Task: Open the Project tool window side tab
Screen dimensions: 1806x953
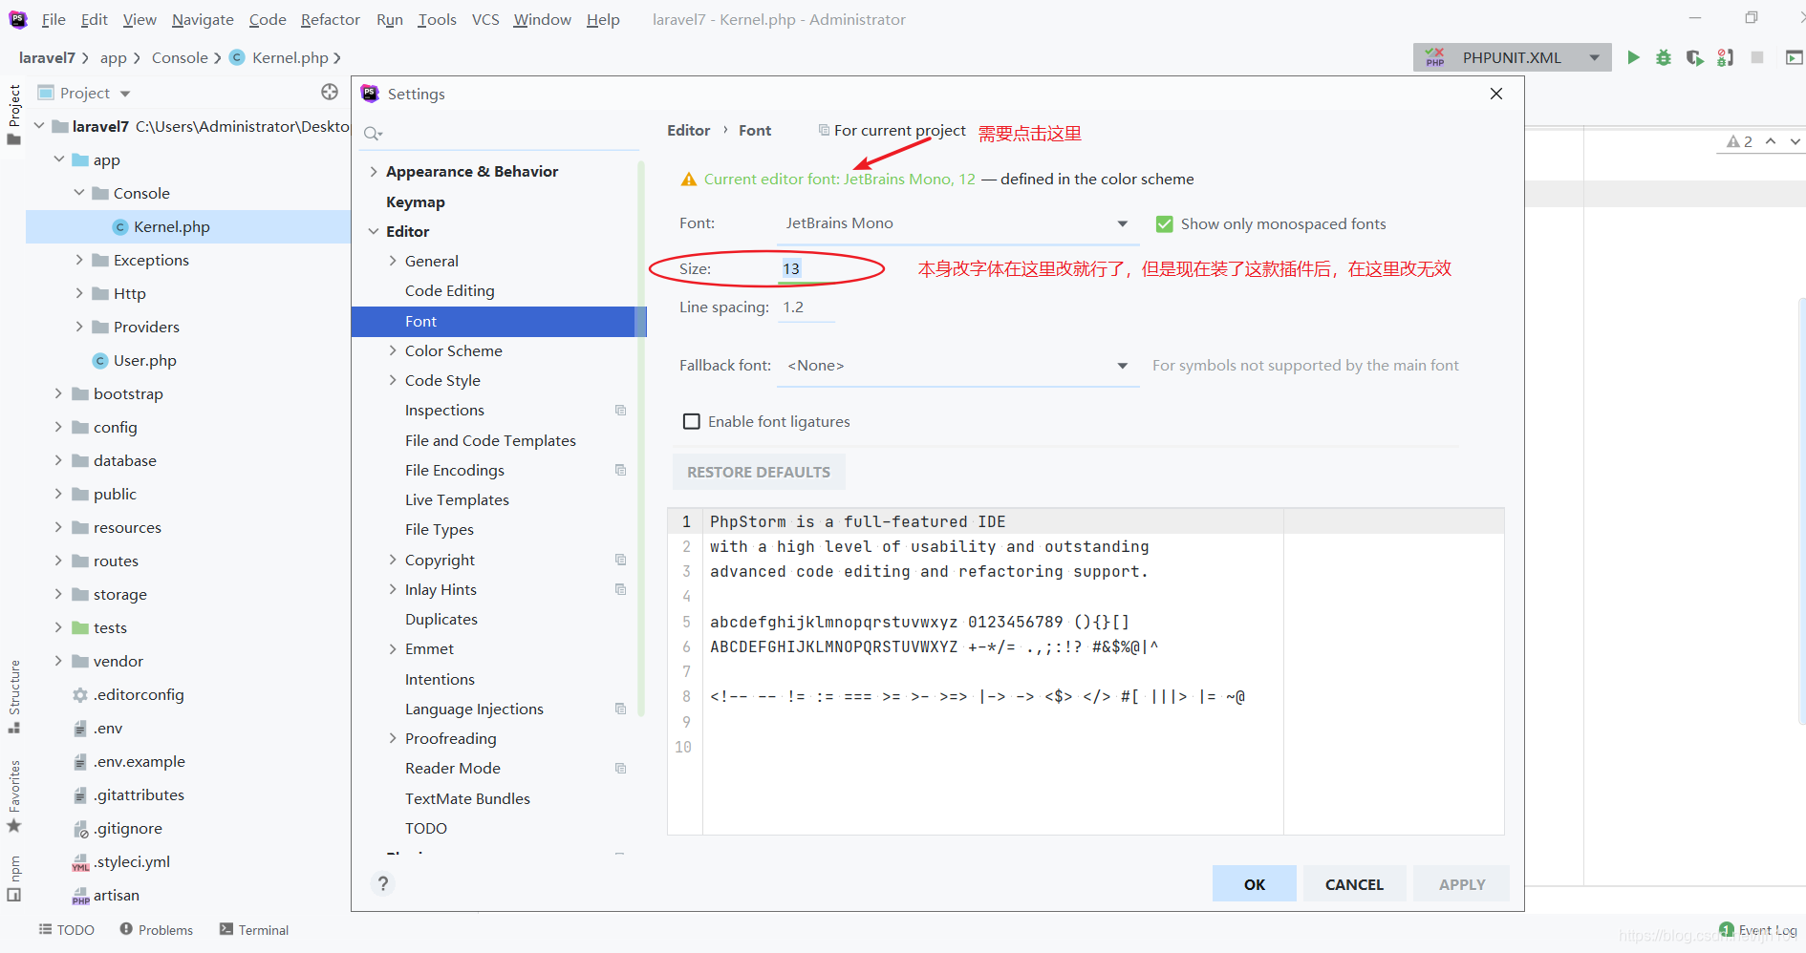Action: 14,115
